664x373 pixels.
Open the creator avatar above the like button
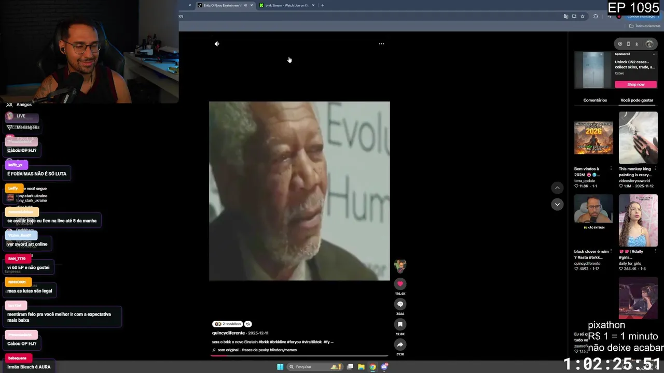coord(400,266)
